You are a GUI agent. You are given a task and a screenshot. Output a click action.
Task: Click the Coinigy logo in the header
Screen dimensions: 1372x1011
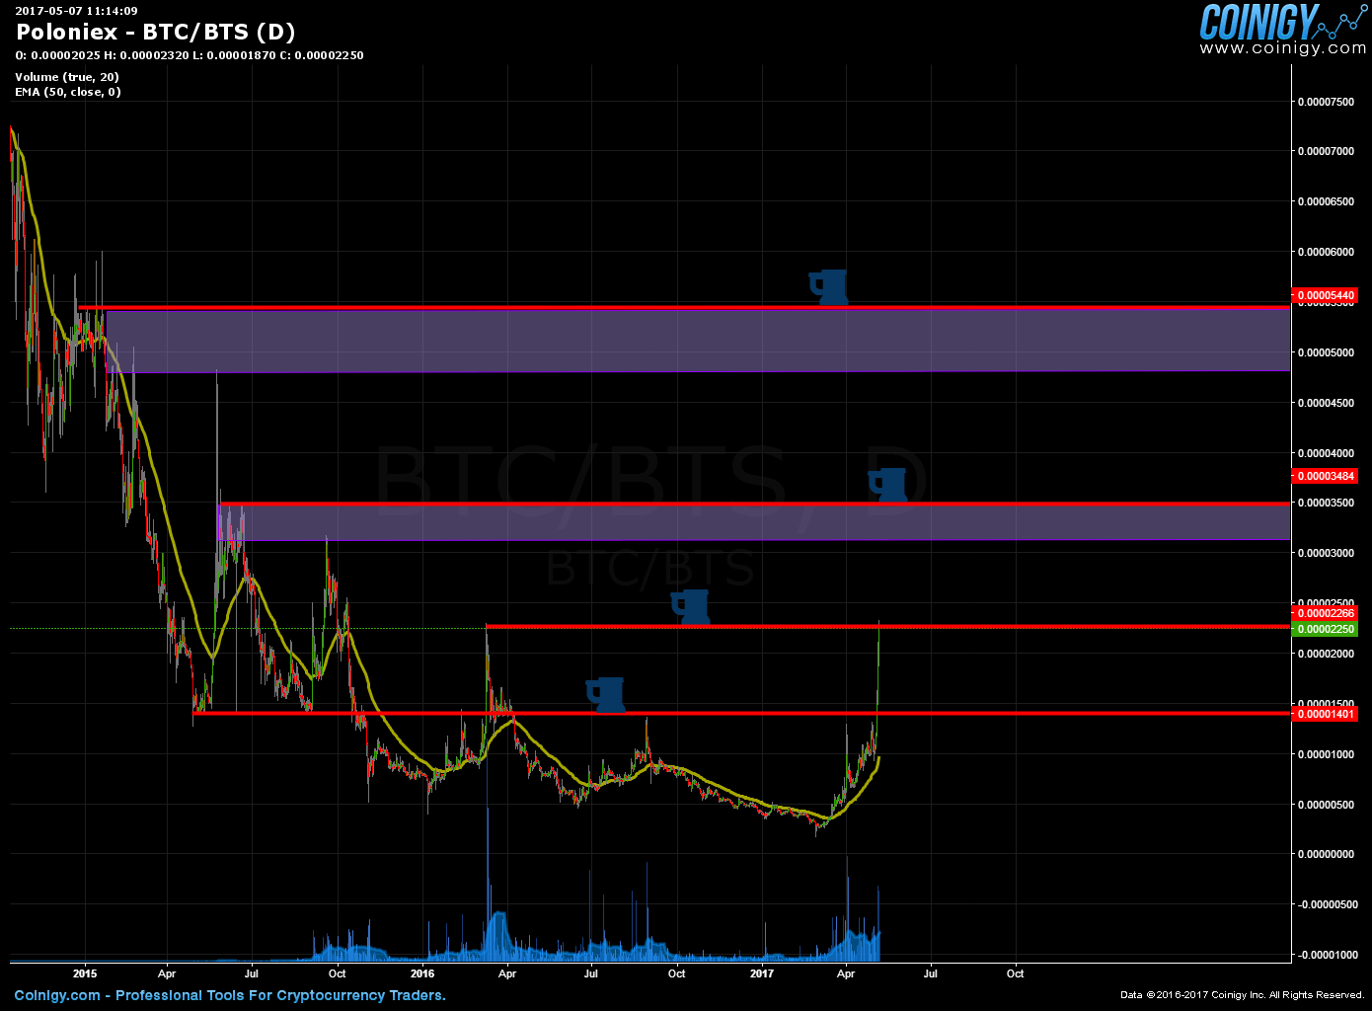1282,22
